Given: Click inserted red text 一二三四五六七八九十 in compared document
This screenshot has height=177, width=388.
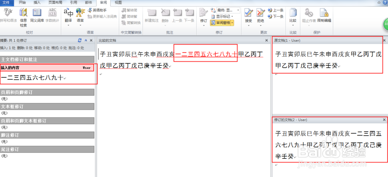Looking at the screenshot, I should tap(206, 54).
